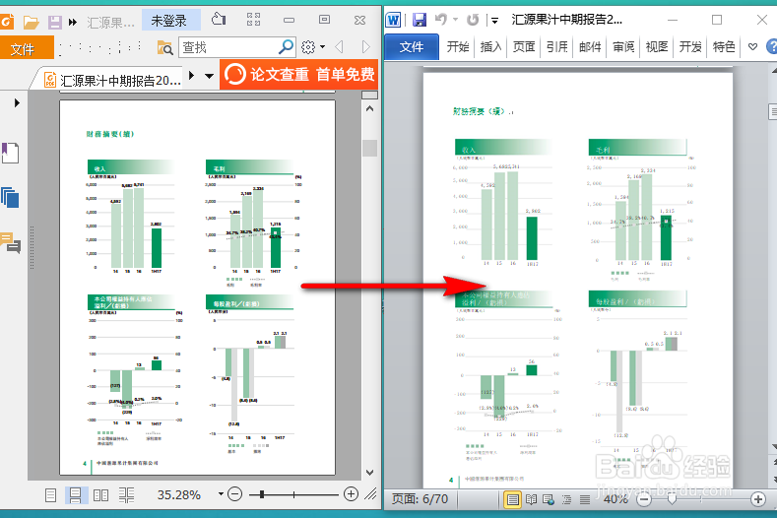Focus the 查找 search field
Screen dimensions: 777x518
pos(227,47)
